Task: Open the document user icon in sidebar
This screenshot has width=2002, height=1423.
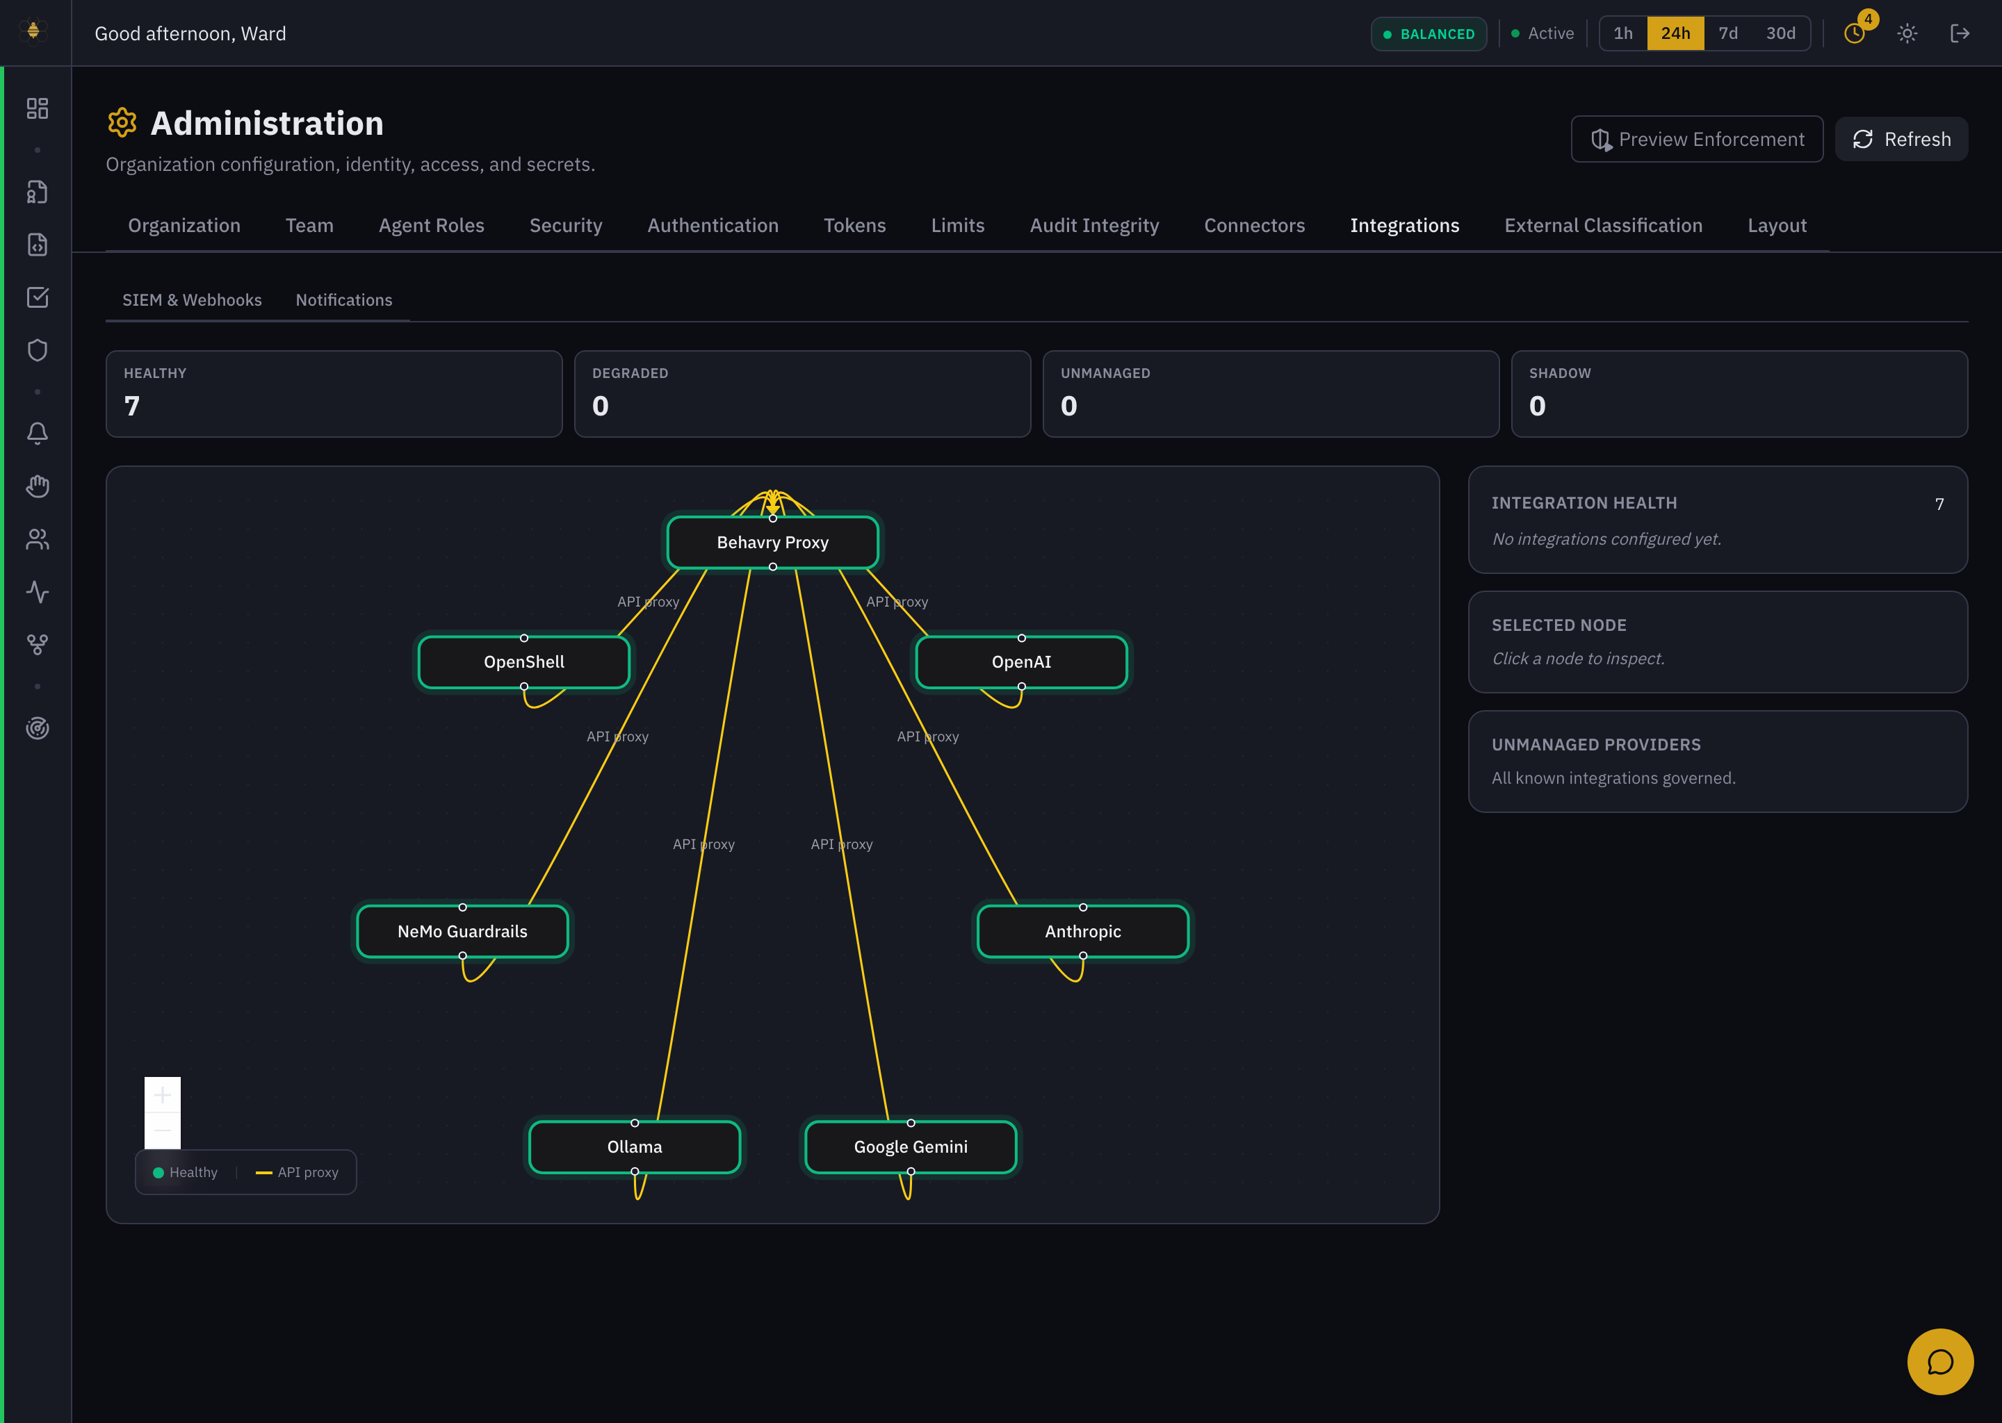Action: (37, 192)
